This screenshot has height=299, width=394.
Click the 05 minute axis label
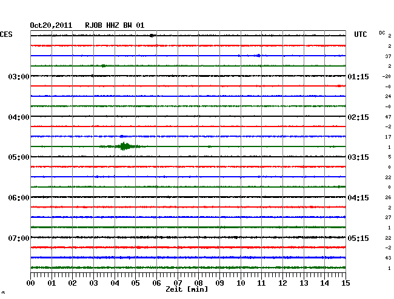coord(135,283)
